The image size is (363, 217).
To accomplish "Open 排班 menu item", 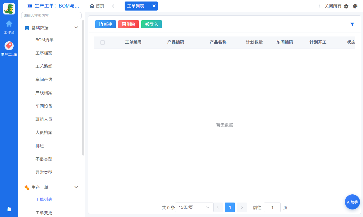I will pyautogui.click(x=40, y=146).
